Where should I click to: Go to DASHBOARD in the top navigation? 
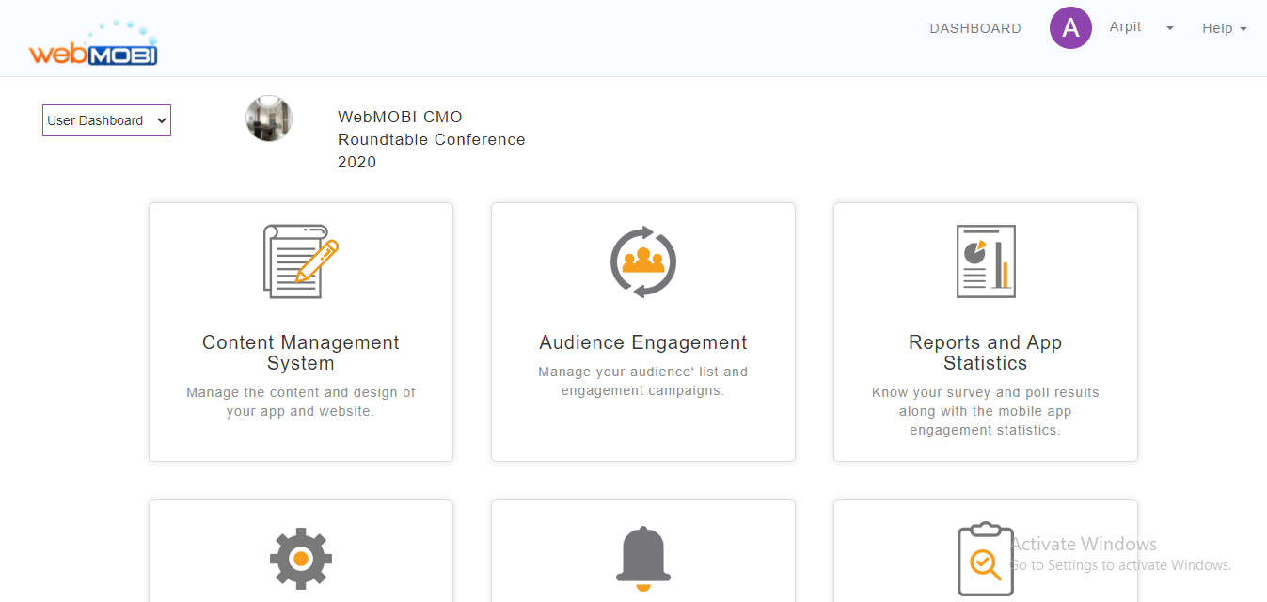click(x=975, y=28)
